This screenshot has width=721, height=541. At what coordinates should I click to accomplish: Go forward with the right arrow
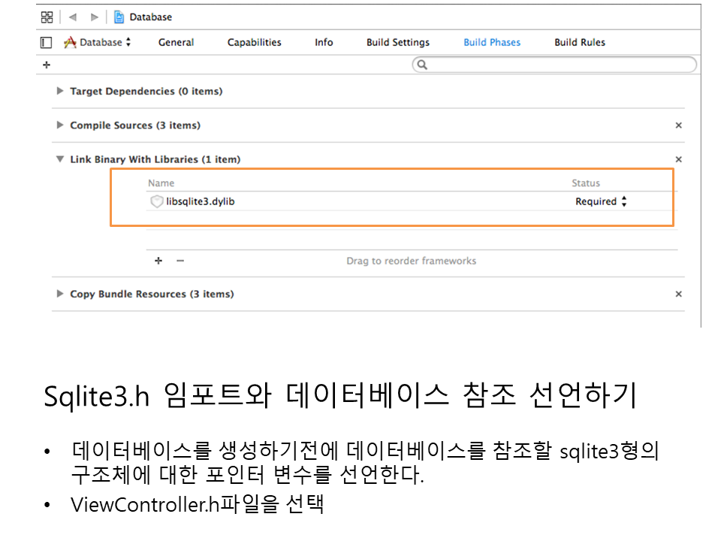point(94,17)
